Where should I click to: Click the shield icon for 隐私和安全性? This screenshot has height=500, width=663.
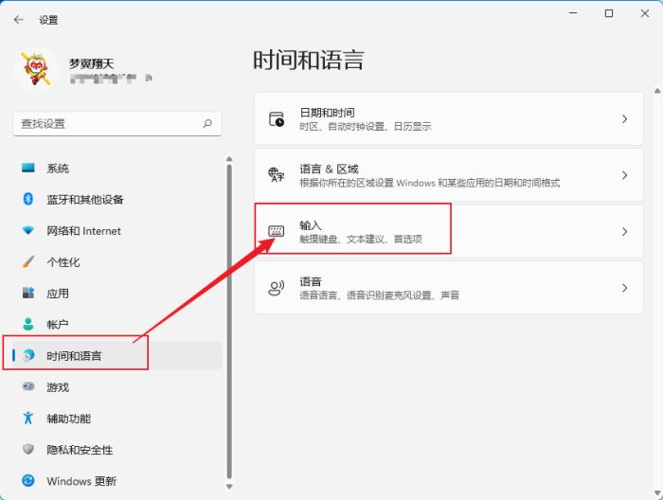[28, 450]
